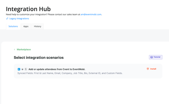Click the scenario title about updating attendees
Viewport: 169px width, 104px height.
57,69
